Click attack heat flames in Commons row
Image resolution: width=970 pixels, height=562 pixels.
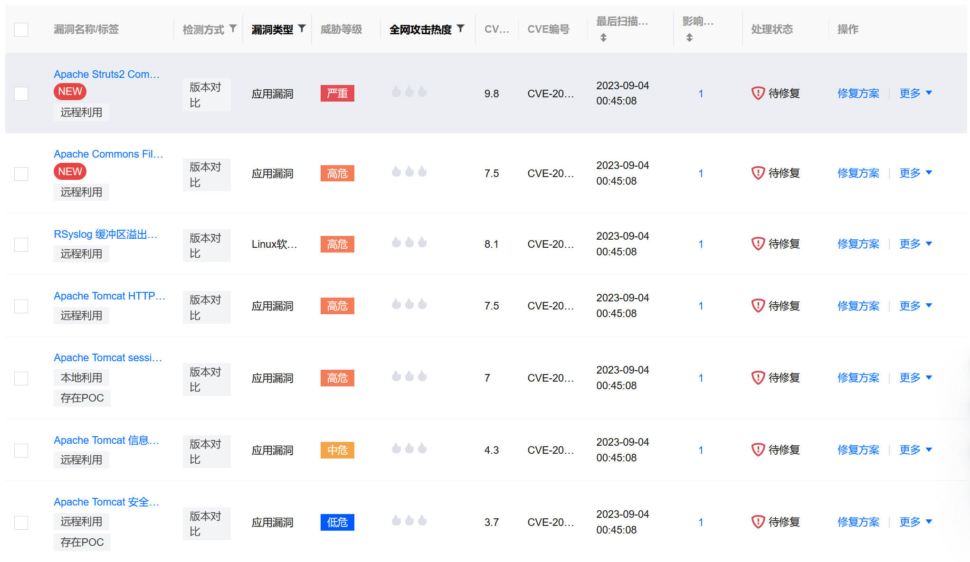pyautogui.click(x=409, y=171)
